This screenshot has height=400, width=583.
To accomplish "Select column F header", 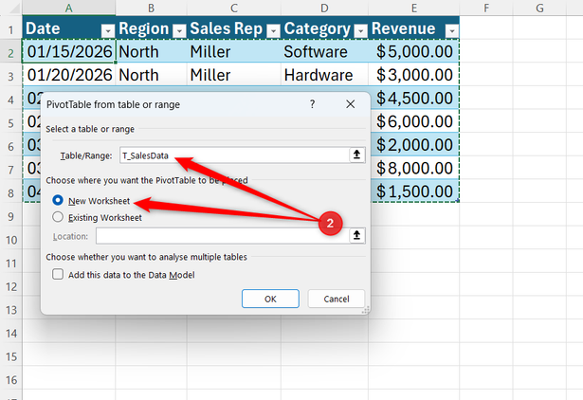I will [486, 8].
